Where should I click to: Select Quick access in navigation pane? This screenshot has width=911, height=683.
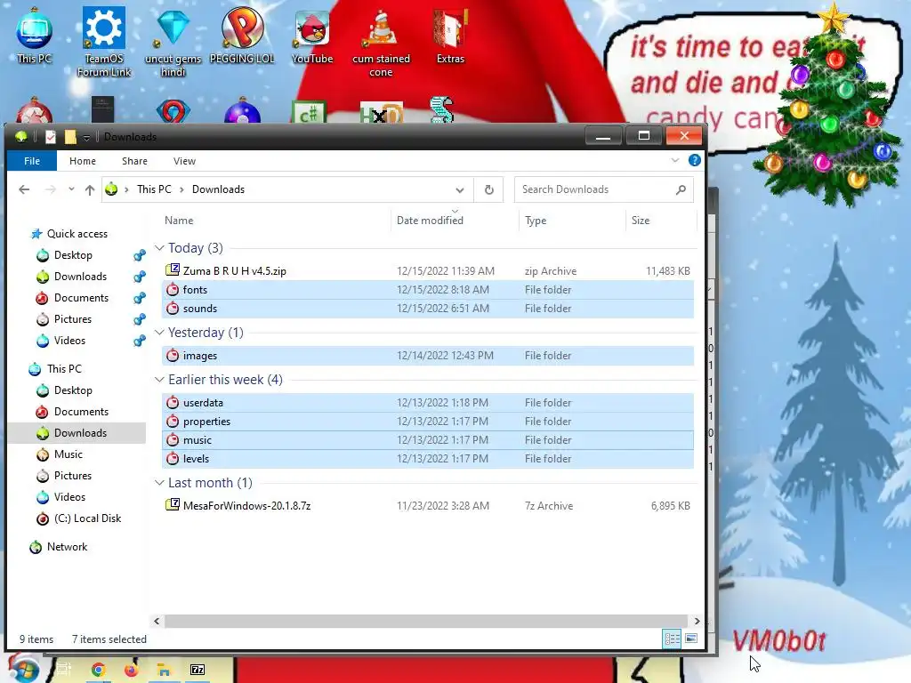click(x=77, y=234)
